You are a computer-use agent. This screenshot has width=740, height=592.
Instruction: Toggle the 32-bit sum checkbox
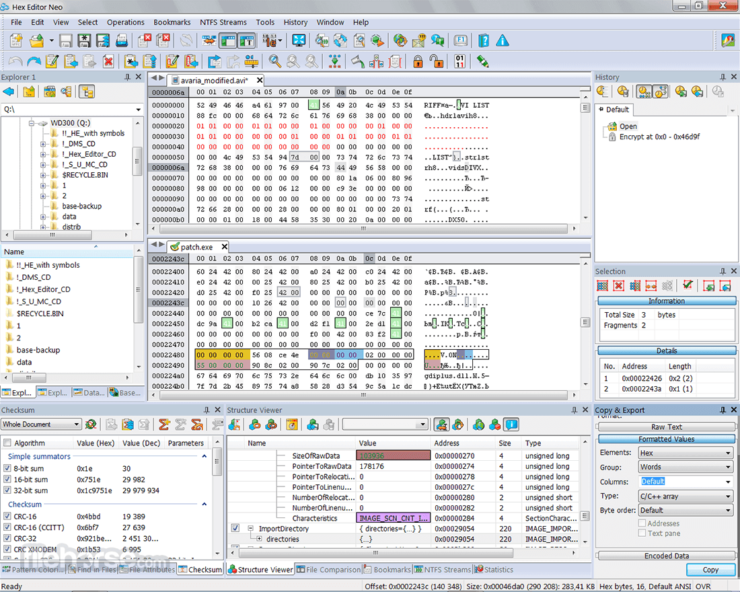coord(7,490)
